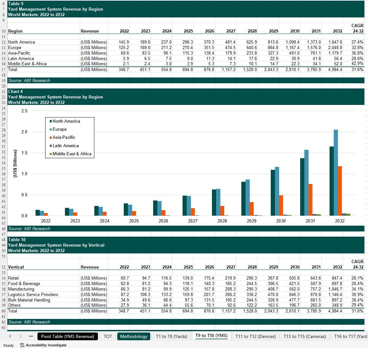Viewport: 368px width, 348px height.
Task: Select the Middle East & Africa CAGR cell
Action: (357, 64)
